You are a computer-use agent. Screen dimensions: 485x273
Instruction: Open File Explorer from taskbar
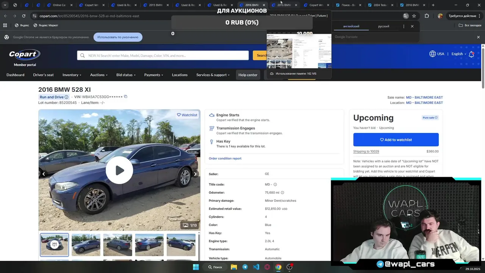tap(234, 267)
